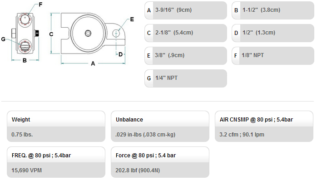The image size is (317, 180).
Task: Click dimension label B under side view
Action: (x=25, y=60)
